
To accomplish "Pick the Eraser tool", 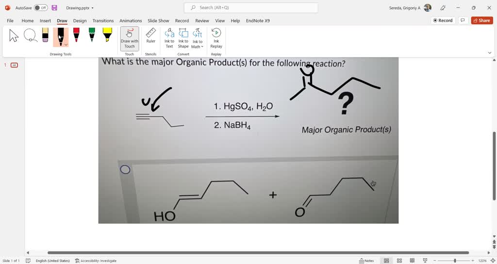I will (45, 35).
